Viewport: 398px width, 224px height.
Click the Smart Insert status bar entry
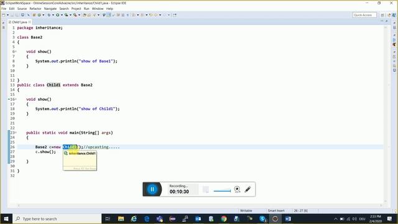276,210
